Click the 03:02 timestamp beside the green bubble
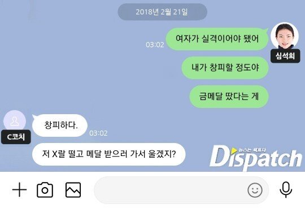305x208 pixels. point(155,45)
